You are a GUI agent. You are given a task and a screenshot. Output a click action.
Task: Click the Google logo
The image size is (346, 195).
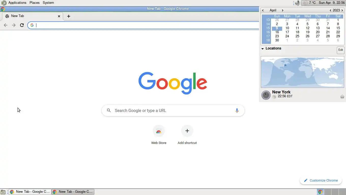[173, 83]
